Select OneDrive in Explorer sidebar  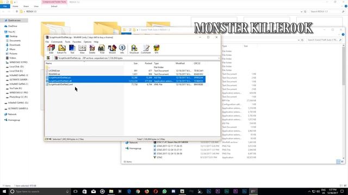[x=12, y=26]
